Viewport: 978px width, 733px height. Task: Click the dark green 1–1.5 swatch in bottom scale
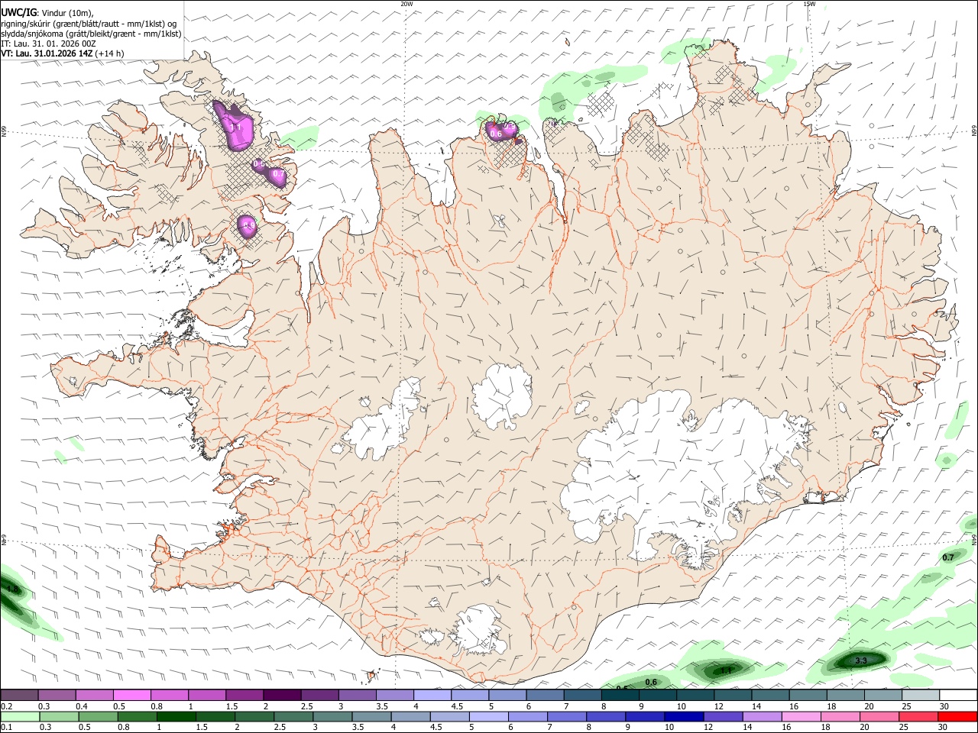pos(176,716)
